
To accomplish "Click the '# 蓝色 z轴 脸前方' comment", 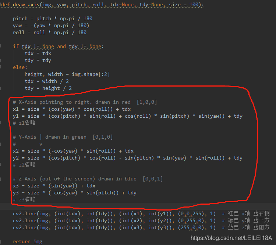I will pos(246,227).
